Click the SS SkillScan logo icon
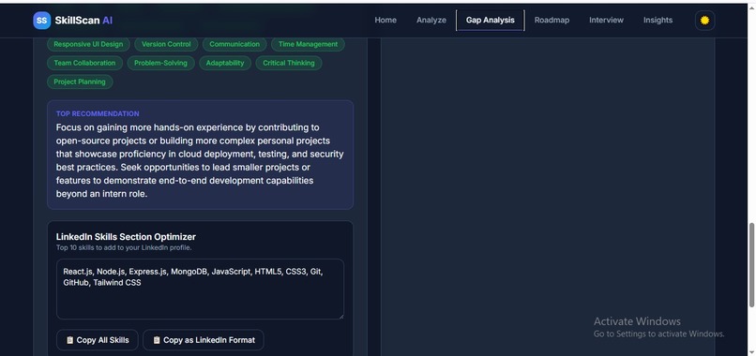 [x=42, y=21]
